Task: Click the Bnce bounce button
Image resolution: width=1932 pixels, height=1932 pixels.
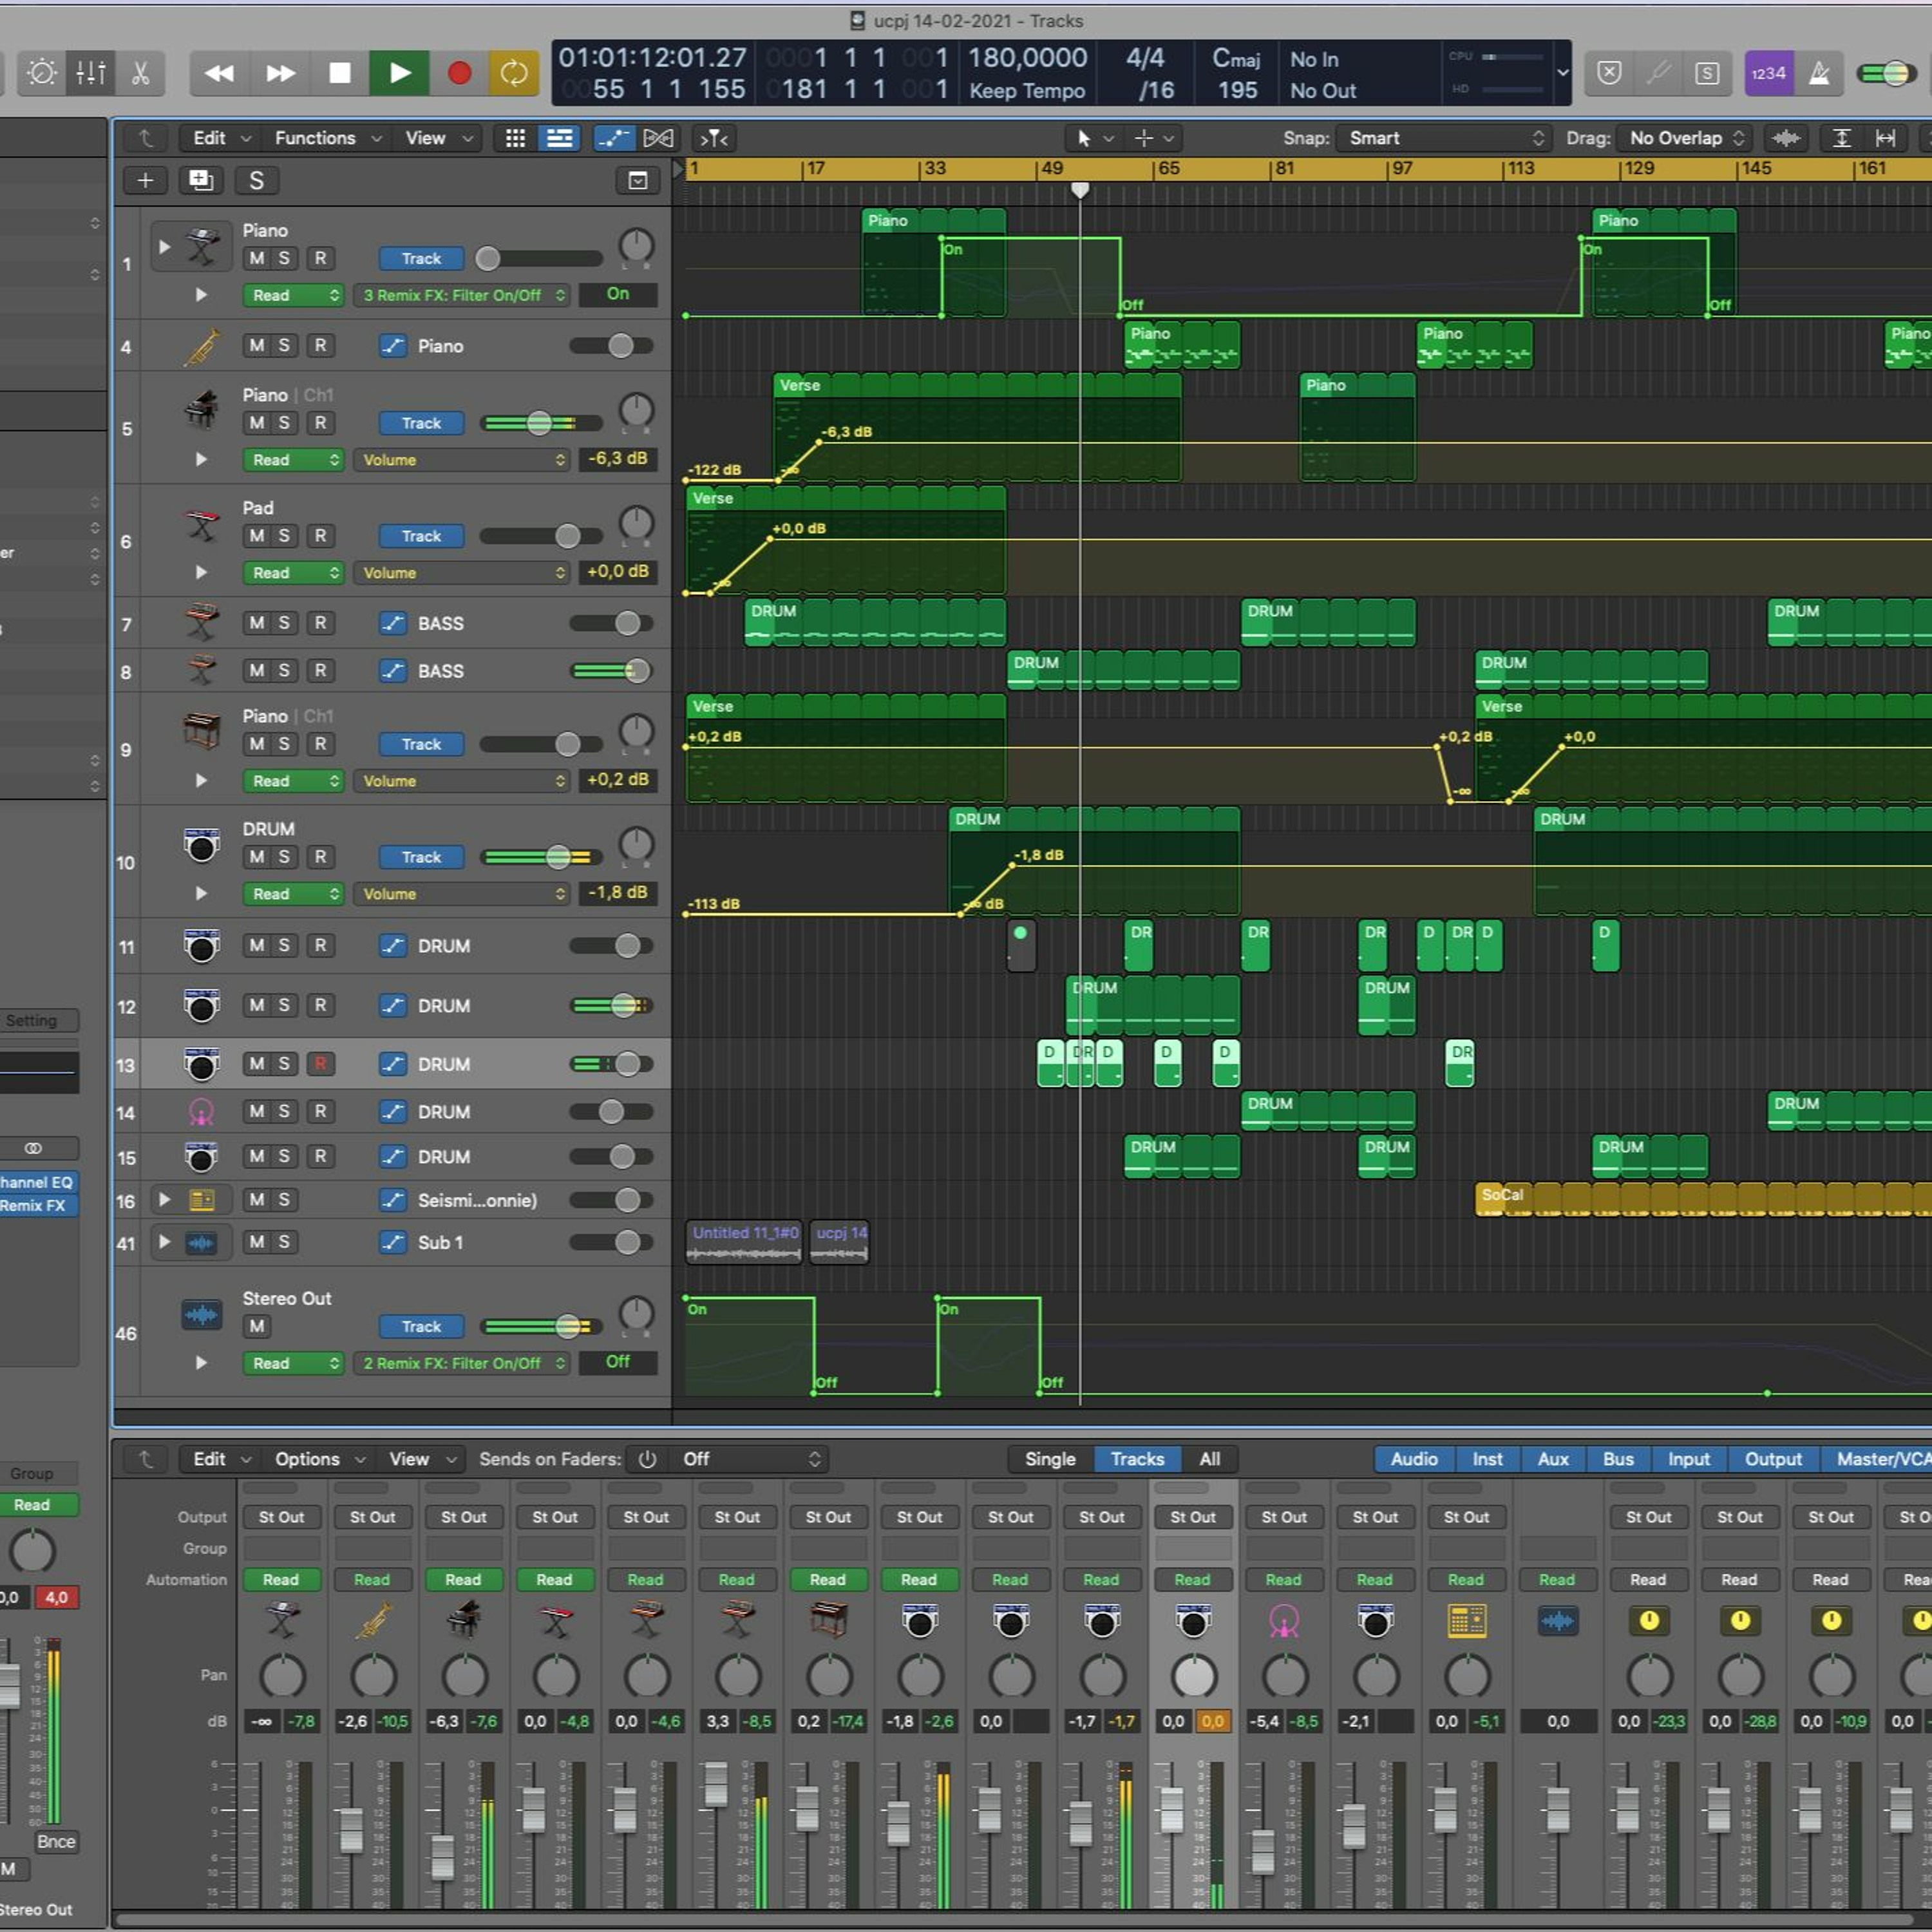Action: [x=56, y=1842]
